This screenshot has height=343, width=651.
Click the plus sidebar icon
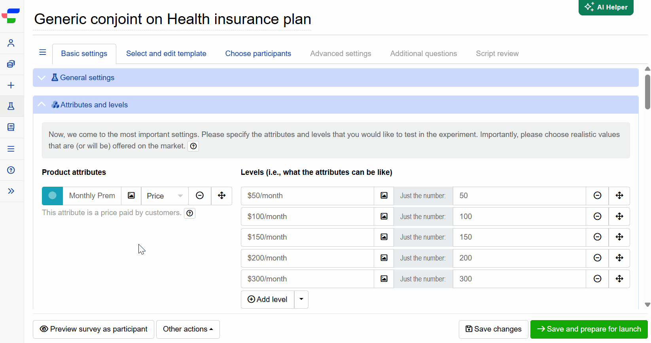point(11,85)
